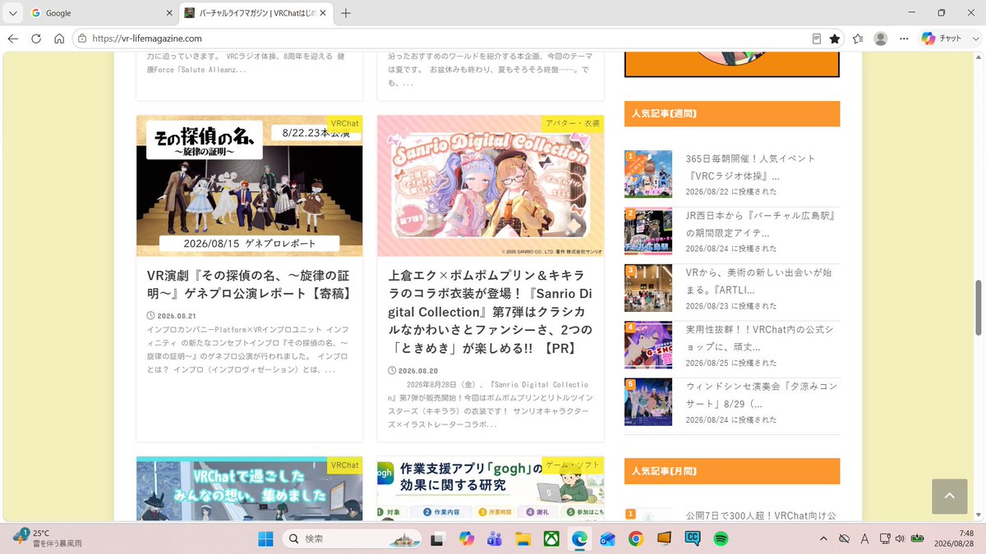Click the back-to-top arrow button
Viewport: 986px width, 554px height.
tap(949, 497)
